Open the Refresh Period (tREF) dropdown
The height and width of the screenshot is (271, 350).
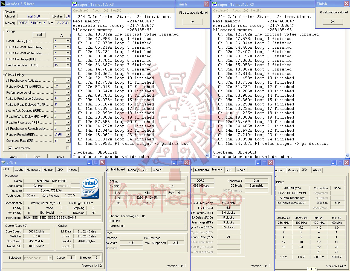pyautogui.click(x=68, y=134)
